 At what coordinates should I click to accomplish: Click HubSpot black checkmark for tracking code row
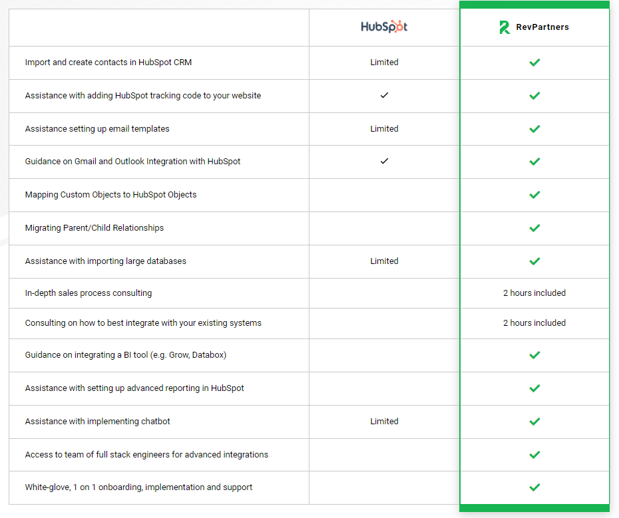pyautogui.click(x=384, y=95)
